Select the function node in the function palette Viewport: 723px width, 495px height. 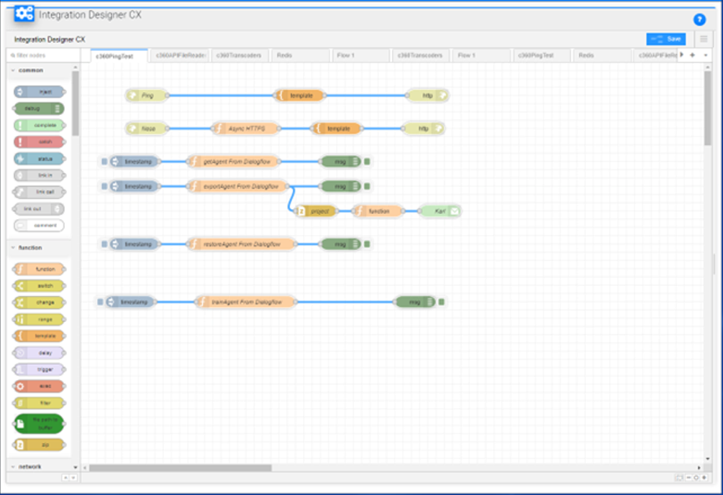[x=37, y=269]
